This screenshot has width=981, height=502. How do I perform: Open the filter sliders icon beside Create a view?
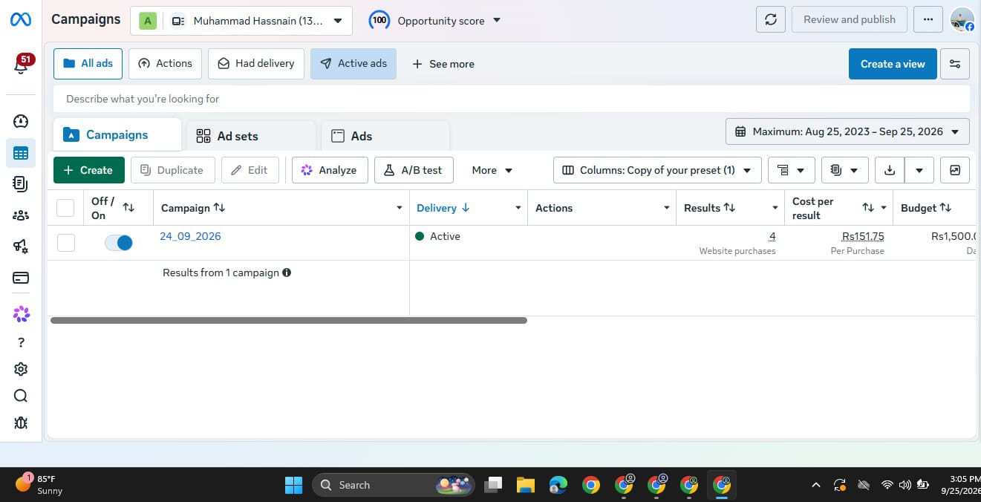pyautogui.click(x=955, y=64)
